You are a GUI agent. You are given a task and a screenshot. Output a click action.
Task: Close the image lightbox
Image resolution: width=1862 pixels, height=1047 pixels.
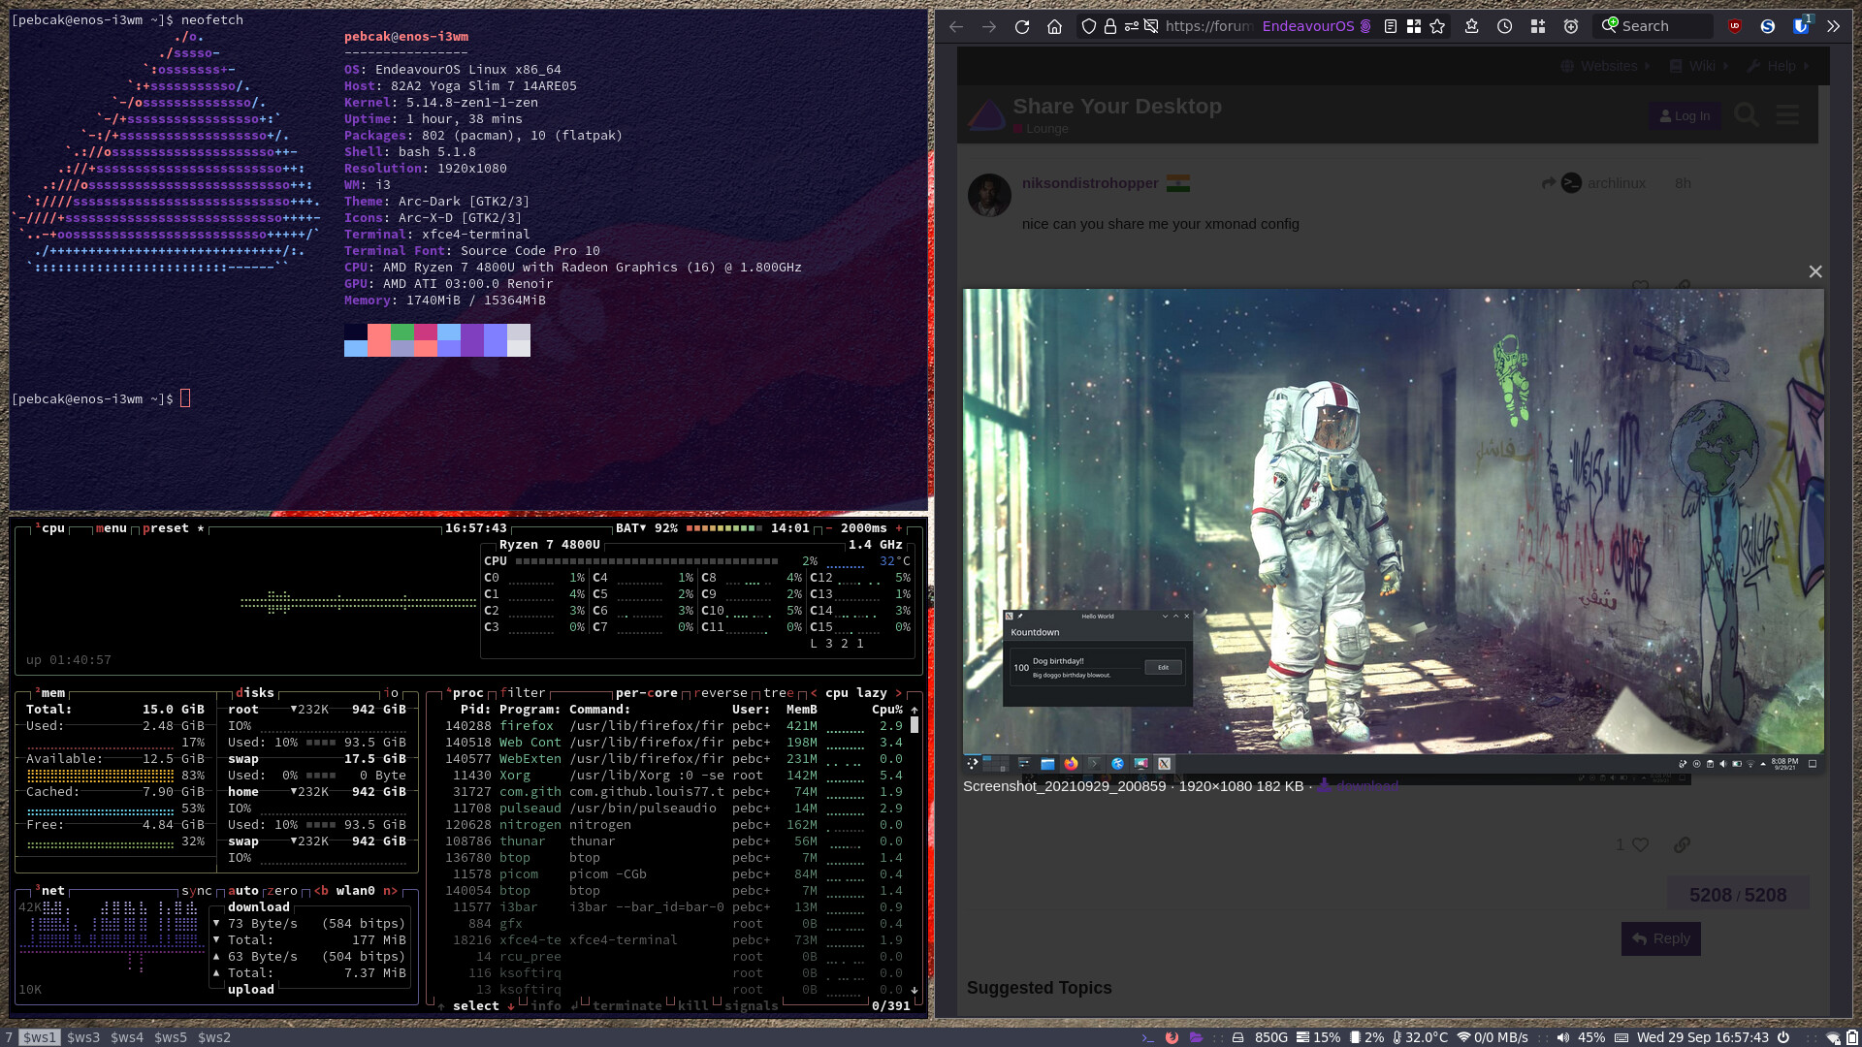pyautogui.click(x=1815, y=272)
